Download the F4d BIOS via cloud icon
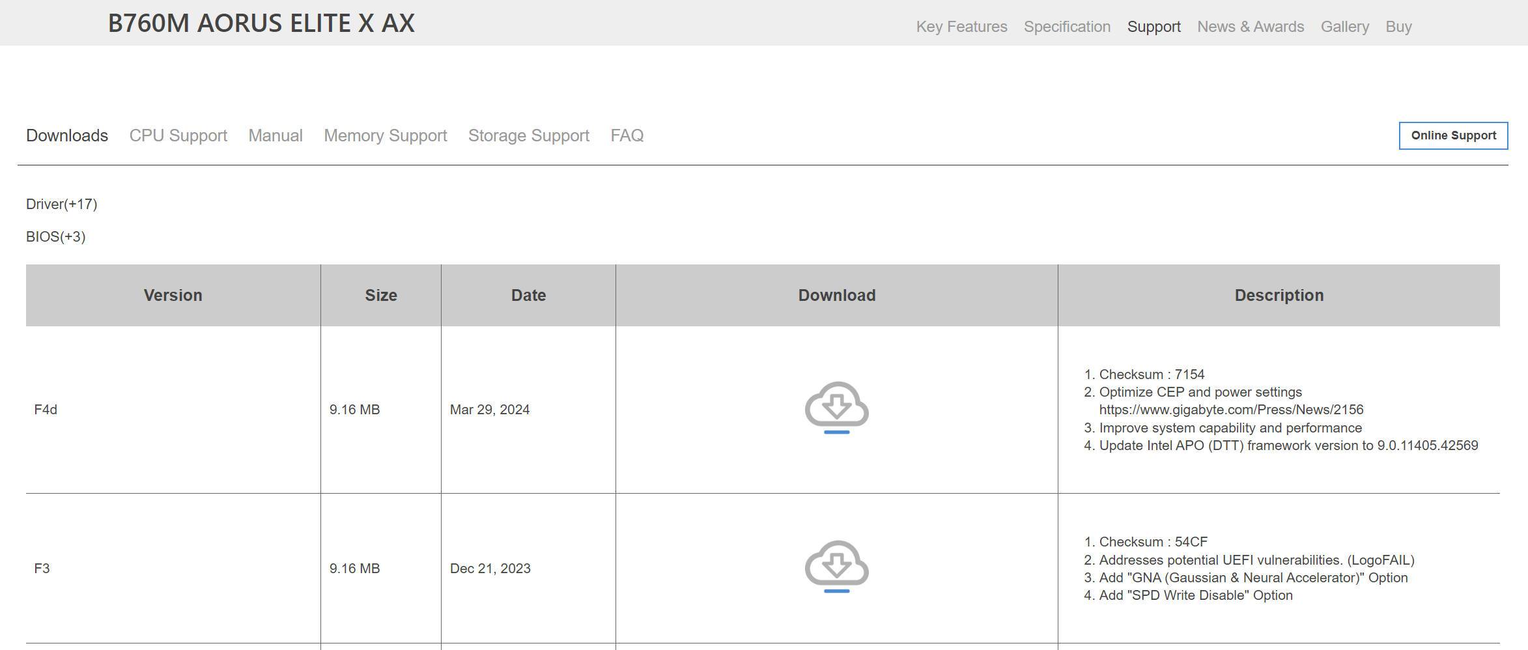Screen dimensions: 1528x650 point(836,408)
